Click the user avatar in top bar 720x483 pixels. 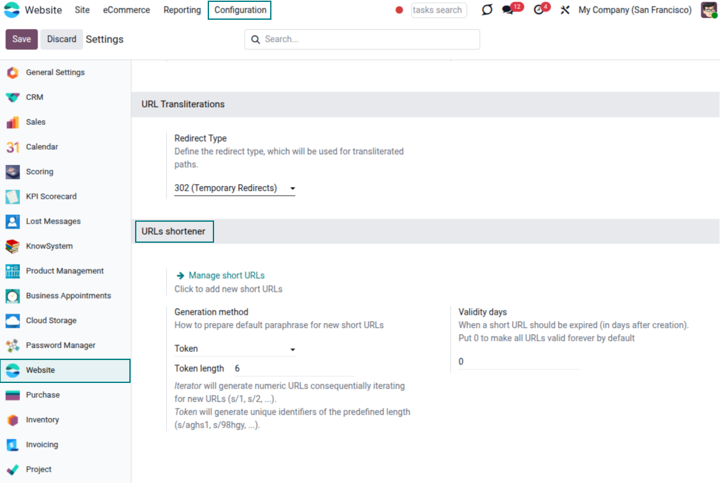709,10
